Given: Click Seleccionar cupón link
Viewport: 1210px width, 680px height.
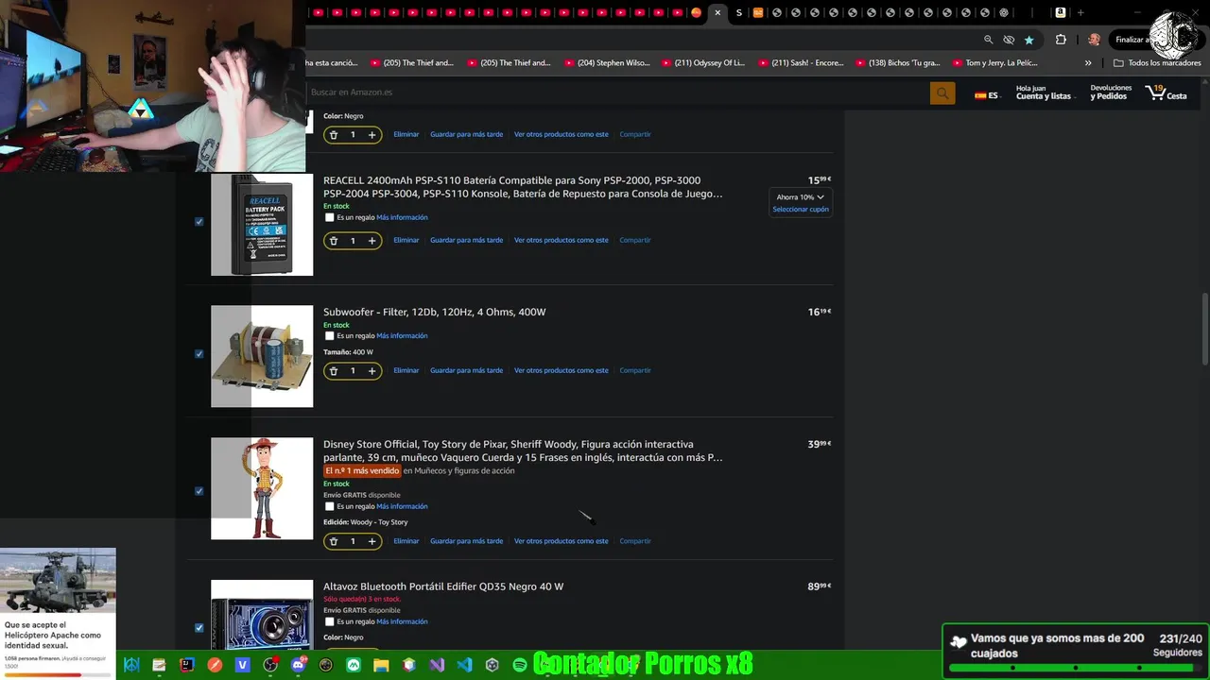Looking at the screenshot, I should (801, 210).
